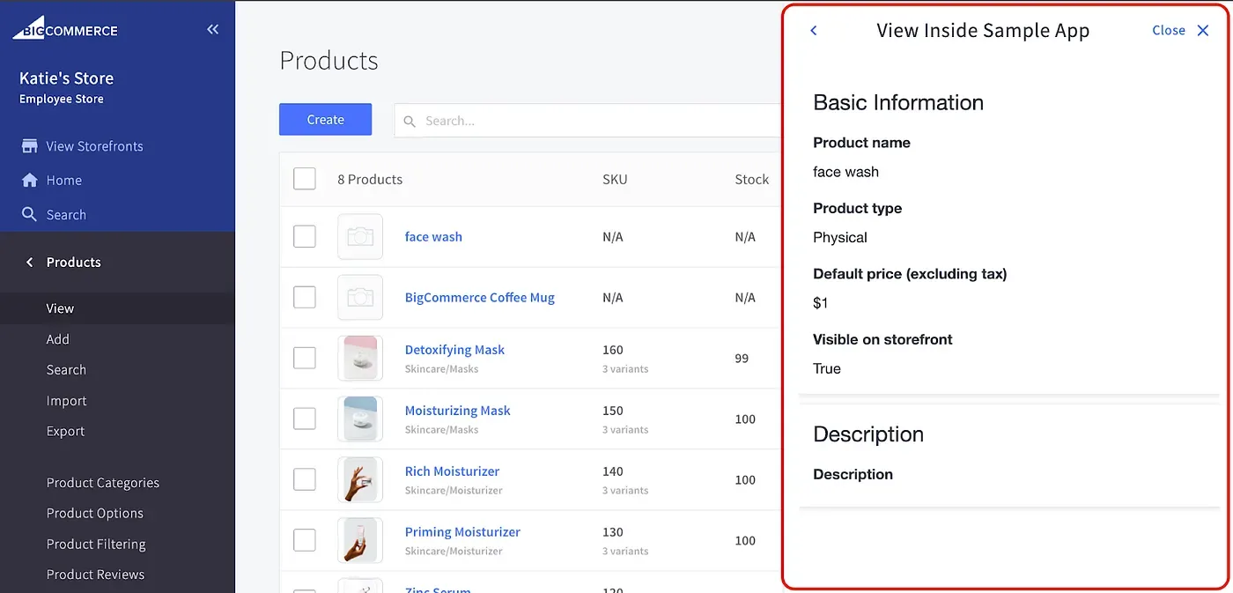Open Moisturizing Mask product thumbnail
Viewport: 1233px width, 593px height.
pyautogui.click(x=360, y=419)
